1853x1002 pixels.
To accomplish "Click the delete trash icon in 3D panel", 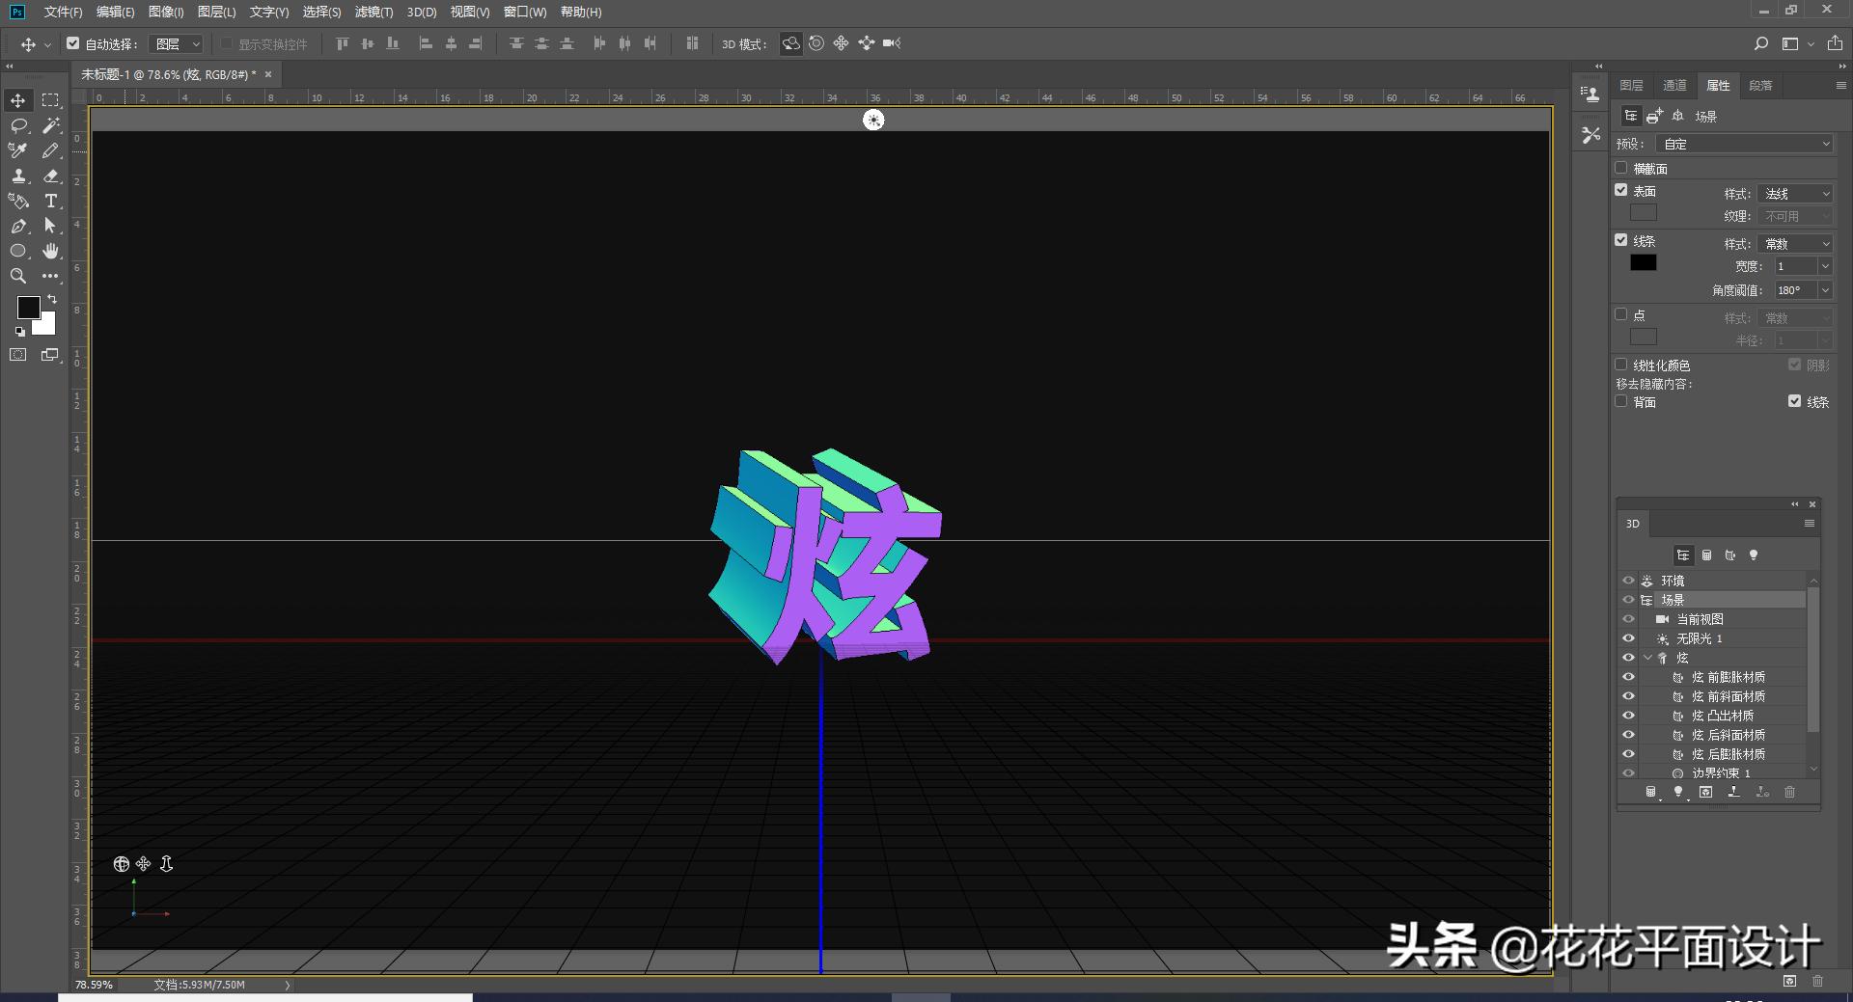I will click(x=1789, y=792).
